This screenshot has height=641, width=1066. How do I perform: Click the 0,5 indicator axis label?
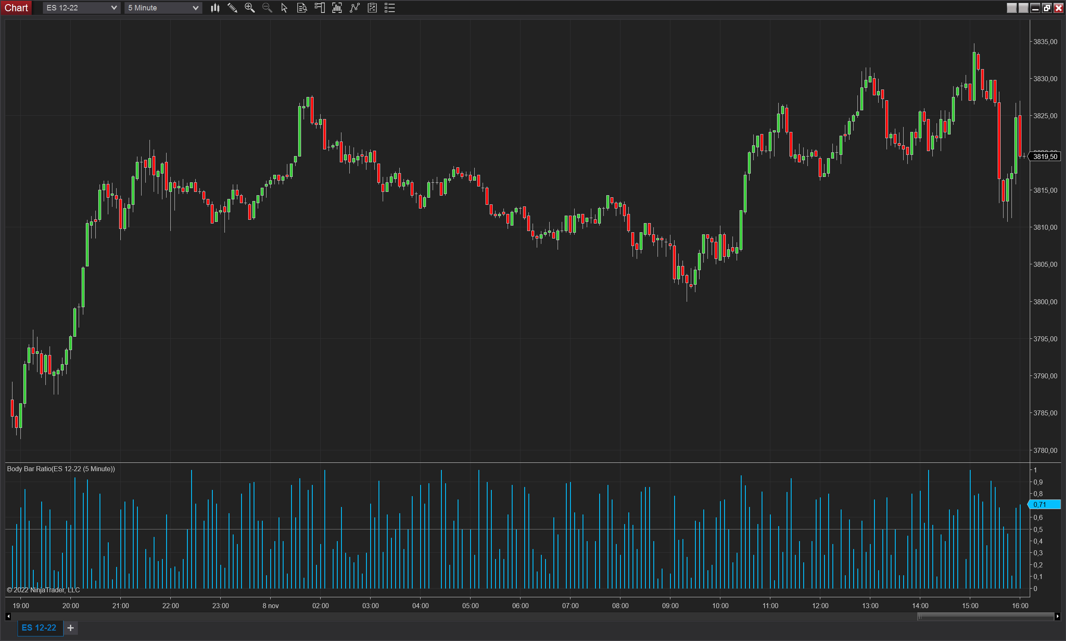pos(1038,529)
